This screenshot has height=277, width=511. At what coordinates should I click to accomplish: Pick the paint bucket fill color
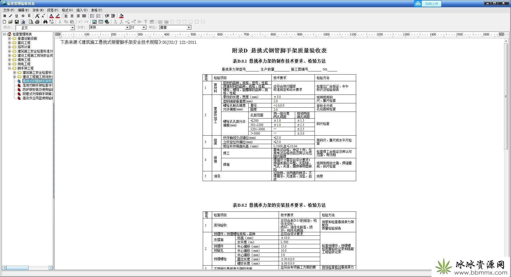pyautogui.click(x=121, y=16)
